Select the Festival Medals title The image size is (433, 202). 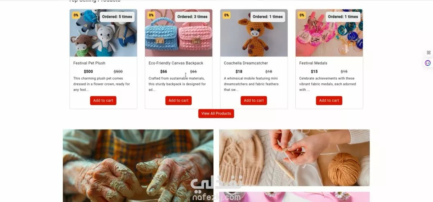pos(313,63)
